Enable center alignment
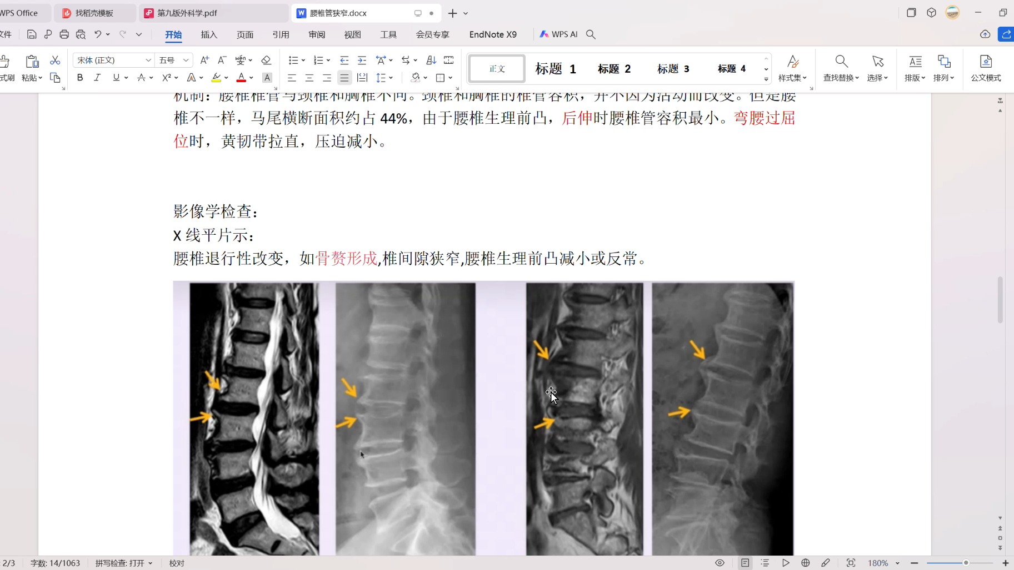Screen dimensions: 1014x570 coord(309,78)
